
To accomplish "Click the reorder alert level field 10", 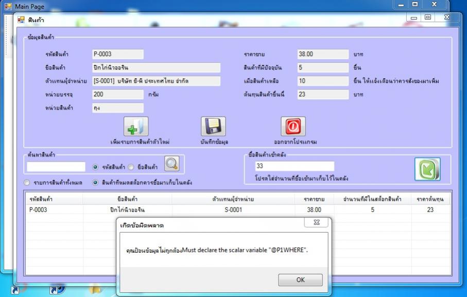I will 323,81.
